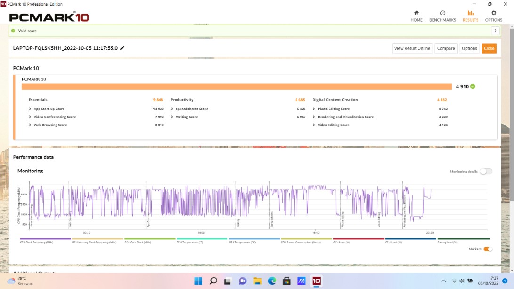Click PCMark 10 logo in header
The width and height of the screenshot is (514, 289).
[49, 17]
